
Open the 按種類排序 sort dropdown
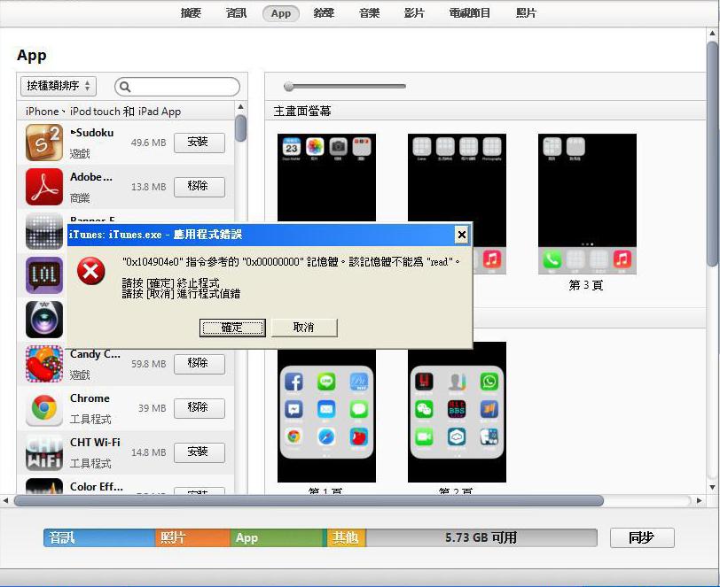pyautogui.click(x=59, y=86)
